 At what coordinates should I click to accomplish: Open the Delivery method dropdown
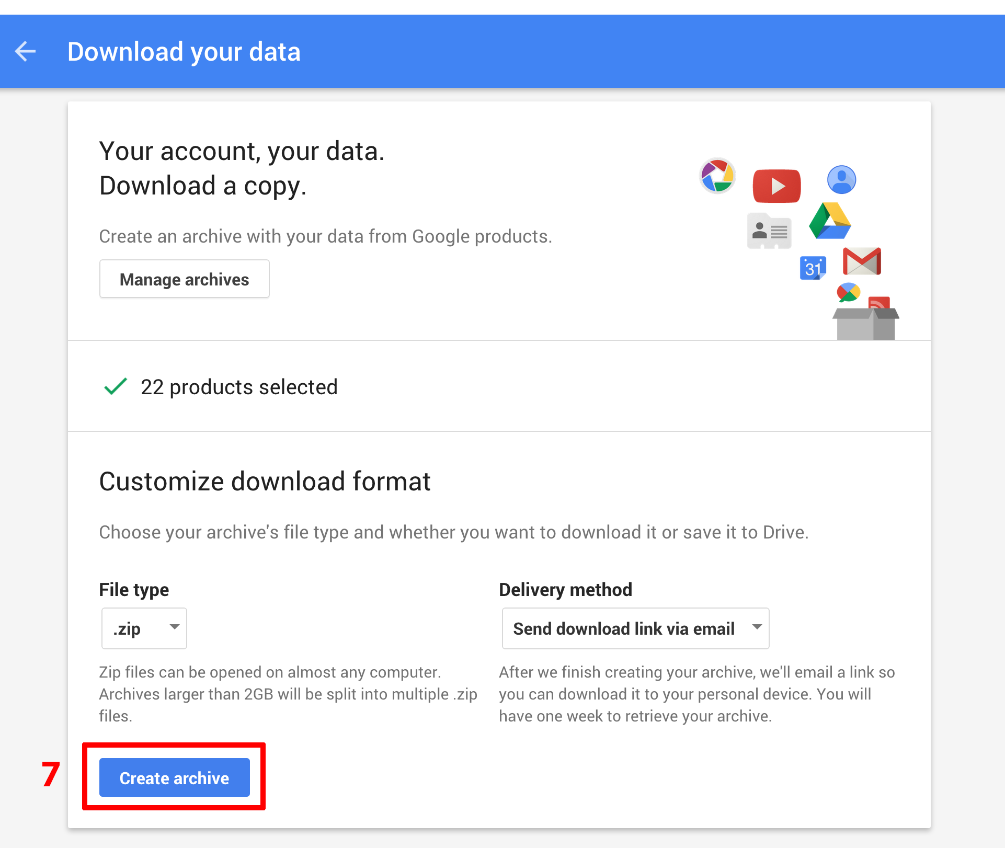click(635, 628)
